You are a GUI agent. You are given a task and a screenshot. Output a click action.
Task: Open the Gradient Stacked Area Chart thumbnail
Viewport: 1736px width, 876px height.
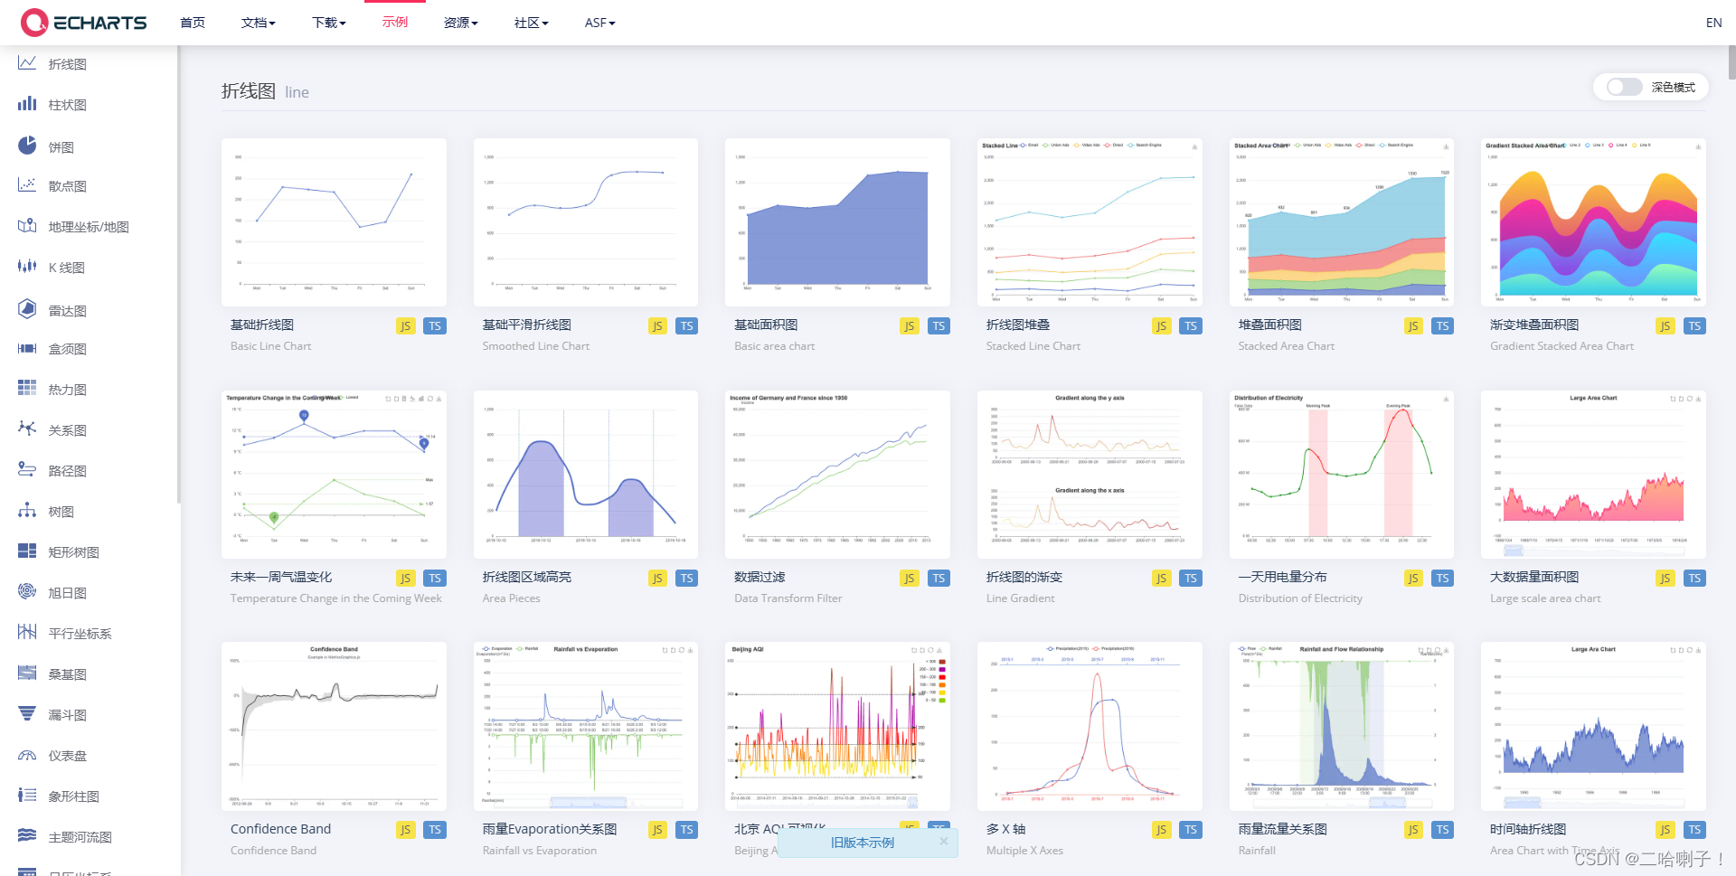[1593, 222]
